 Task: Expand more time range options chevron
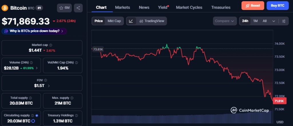coord(274,21)
